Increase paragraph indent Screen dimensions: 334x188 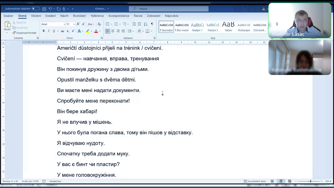tap(139, 24)
